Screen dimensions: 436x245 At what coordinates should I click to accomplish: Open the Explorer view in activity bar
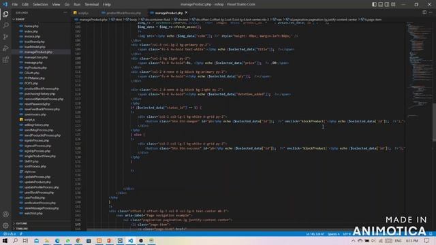point(5,14)
